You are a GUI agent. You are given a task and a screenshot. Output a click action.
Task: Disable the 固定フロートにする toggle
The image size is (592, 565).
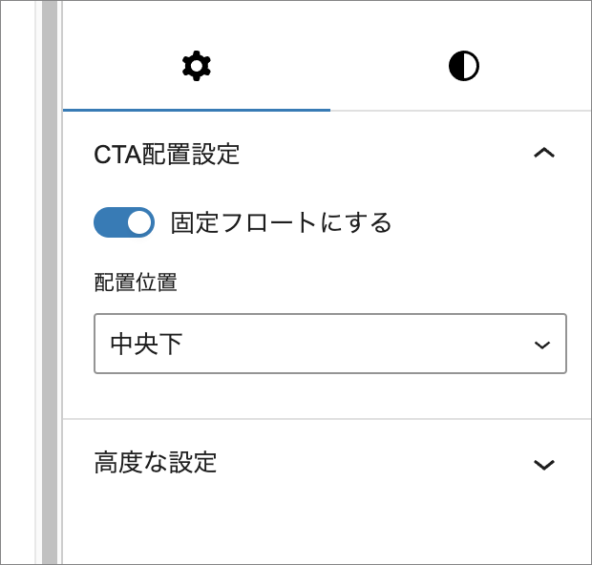click(x=124, y=222)
